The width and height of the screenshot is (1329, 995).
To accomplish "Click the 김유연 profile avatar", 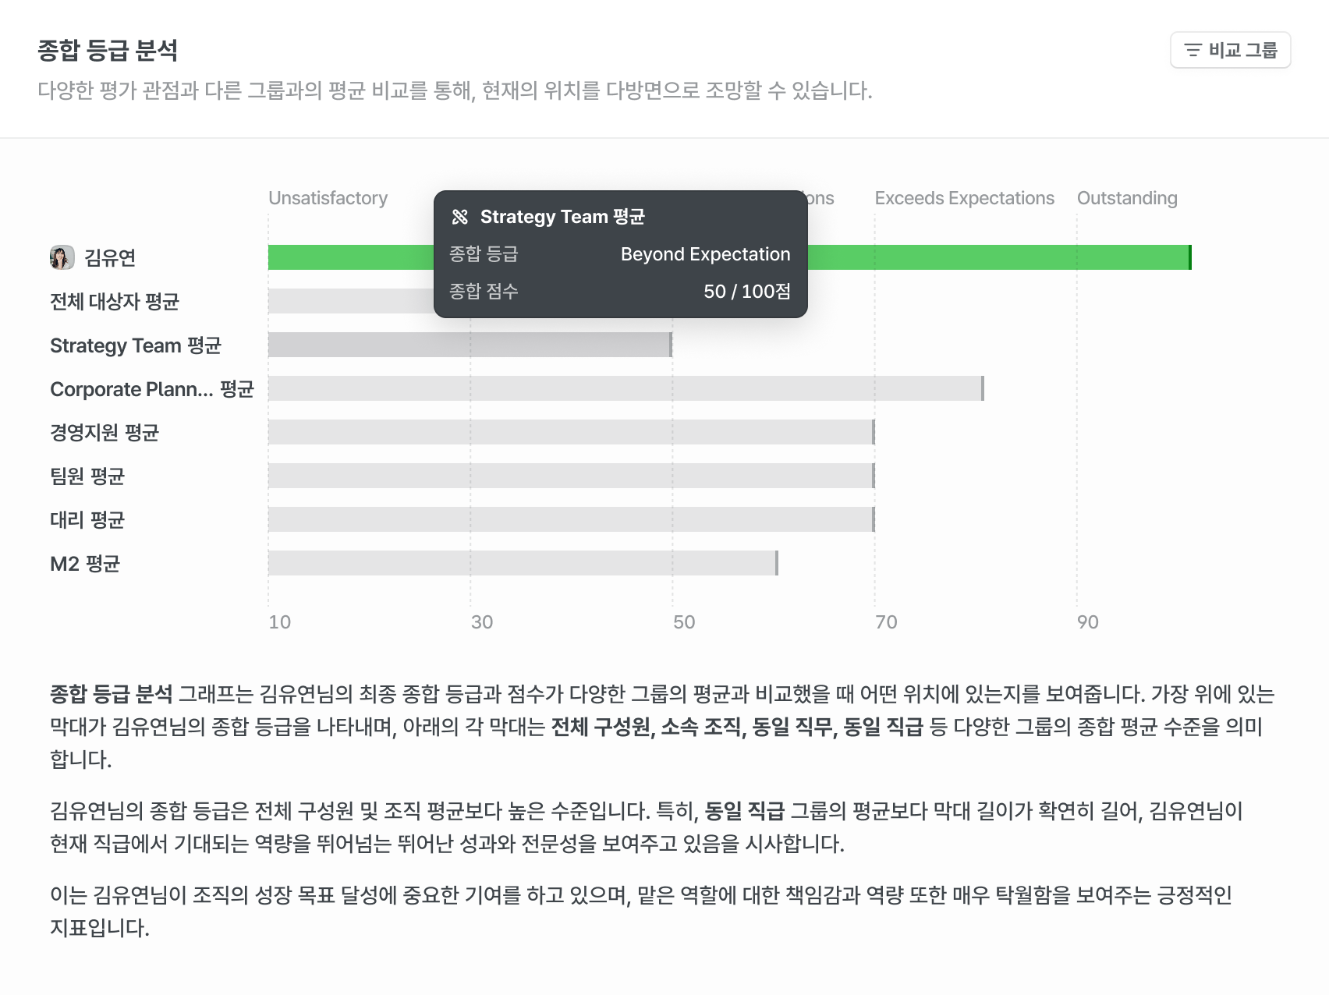I will 62,257.
